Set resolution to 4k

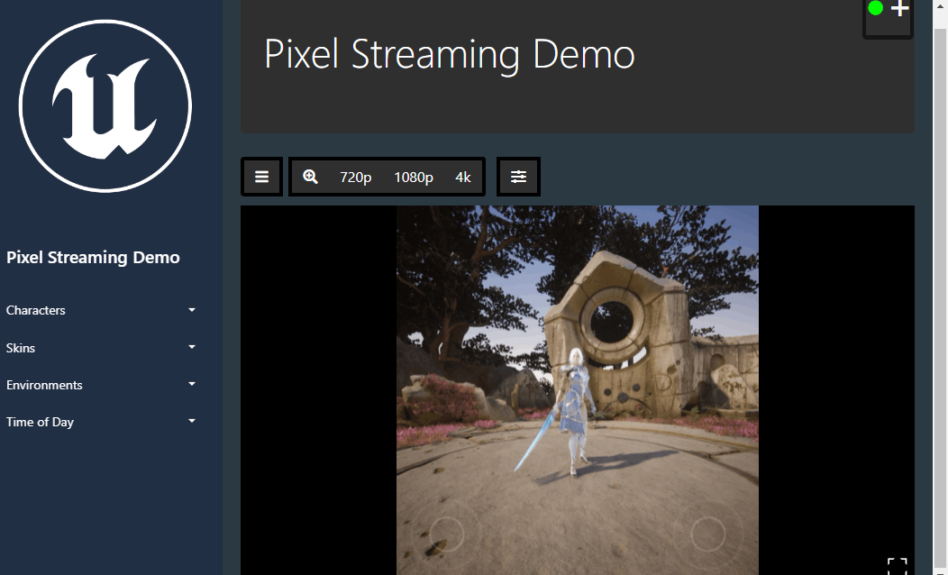[462, 178]
